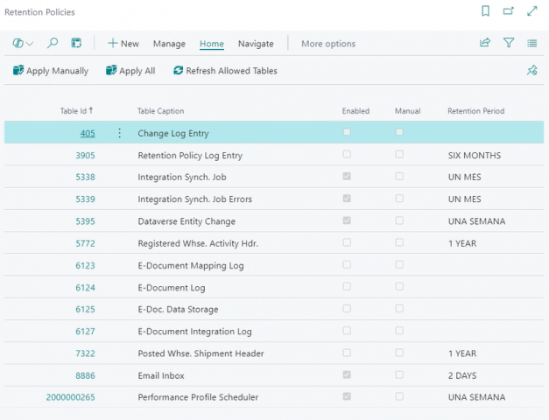Toggle Enabled checkbox for Change Log Entry

[x=348, y=133]
